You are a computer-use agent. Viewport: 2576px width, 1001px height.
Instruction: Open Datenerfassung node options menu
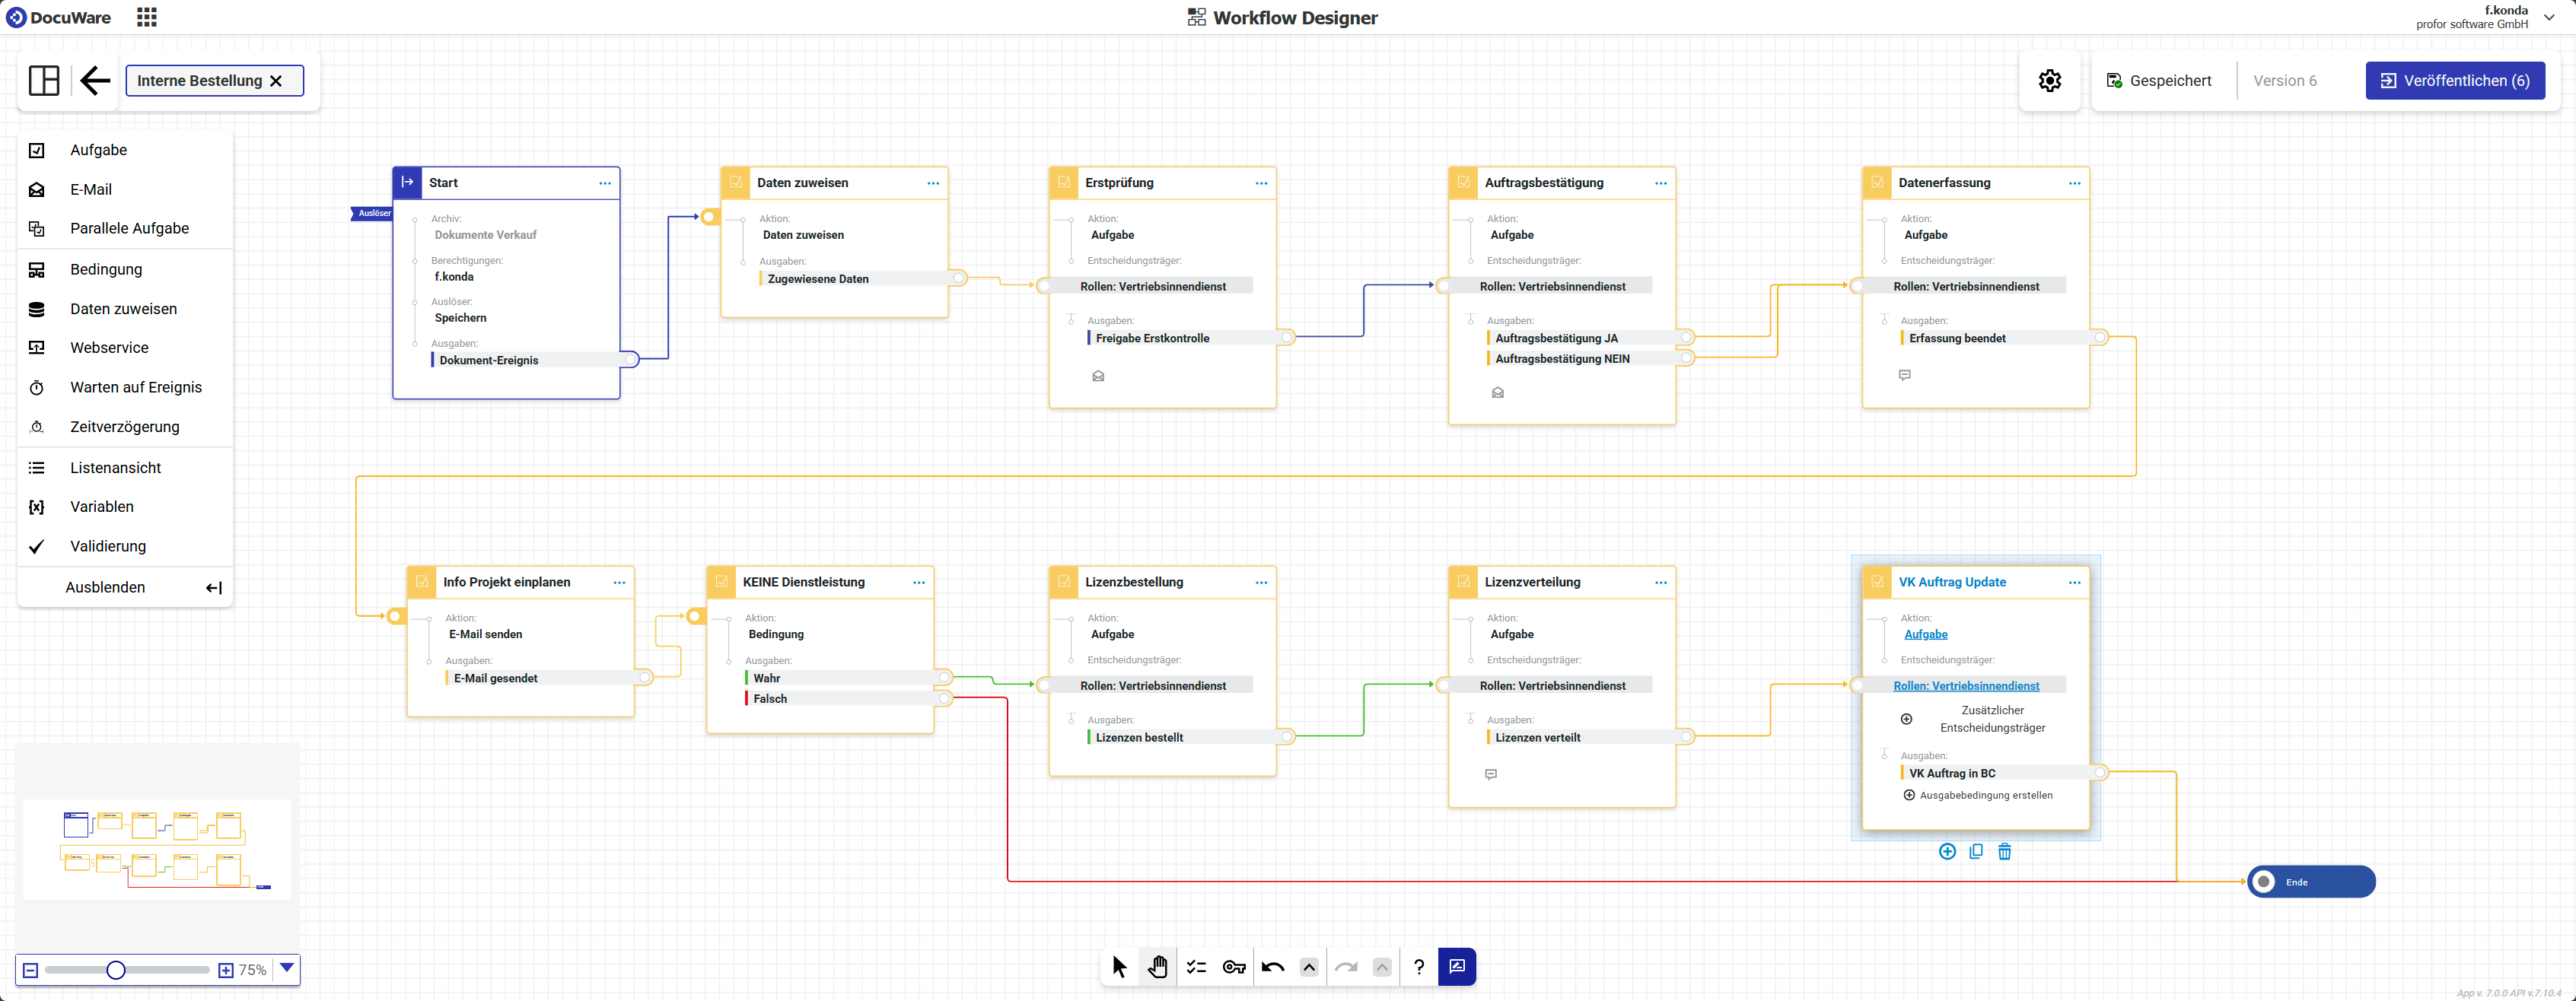pos(2075,183)
